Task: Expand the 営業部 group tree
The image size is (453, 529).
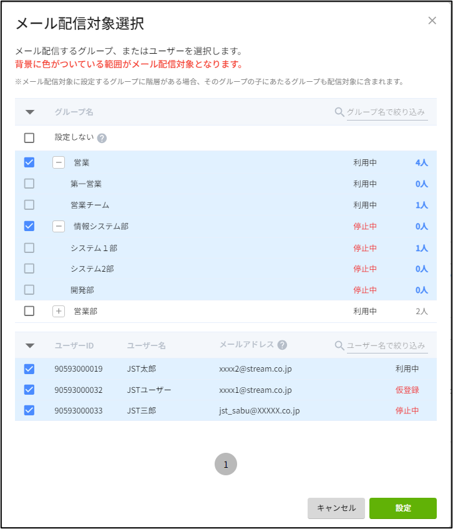Action: tap(59, 311)
